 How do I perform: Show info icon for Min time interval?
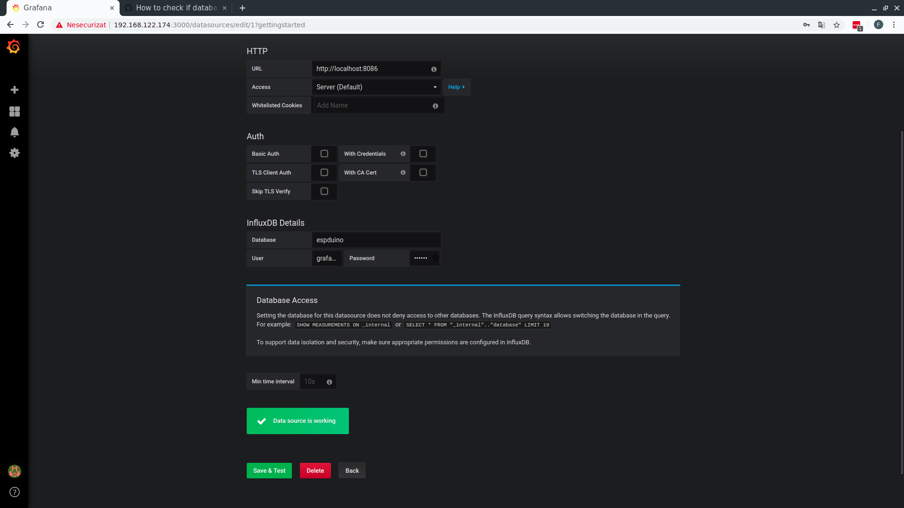(329, 382)
